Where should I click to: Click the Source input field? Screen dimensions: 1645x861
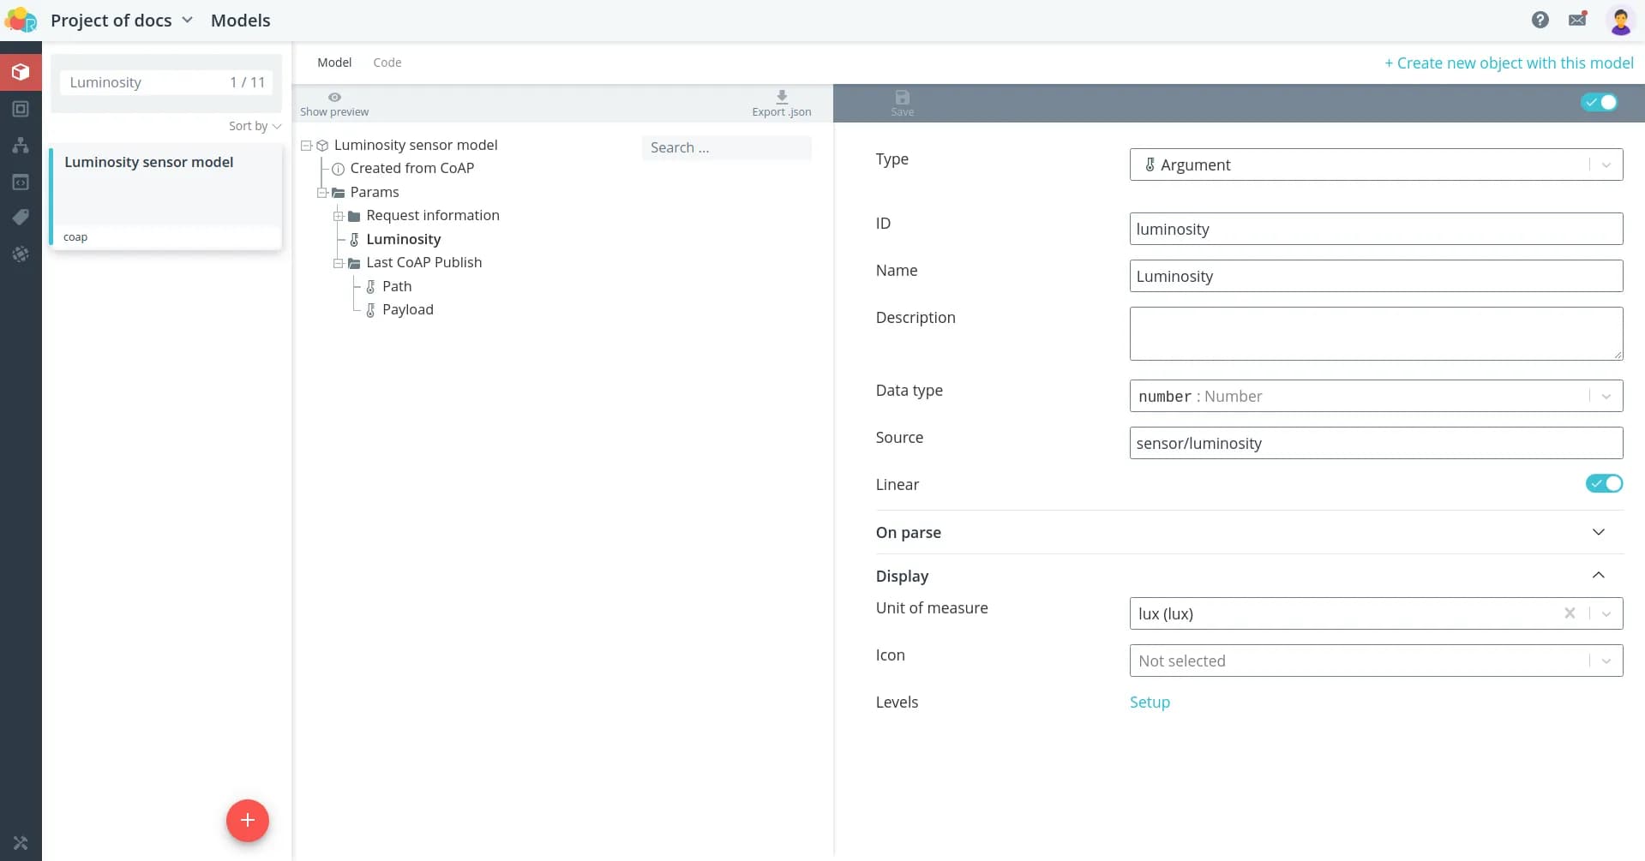1375,443
